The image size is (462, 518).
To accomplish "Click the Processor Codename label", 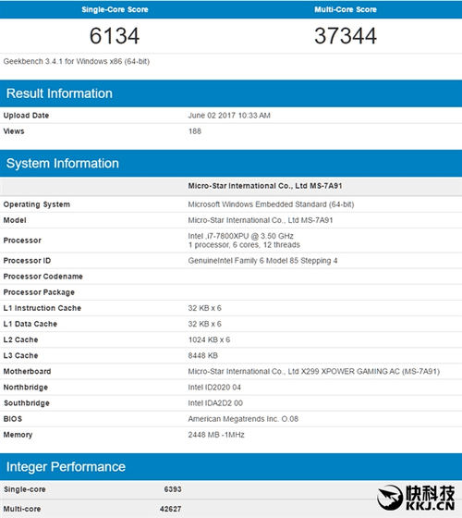I will click(43, 277).
